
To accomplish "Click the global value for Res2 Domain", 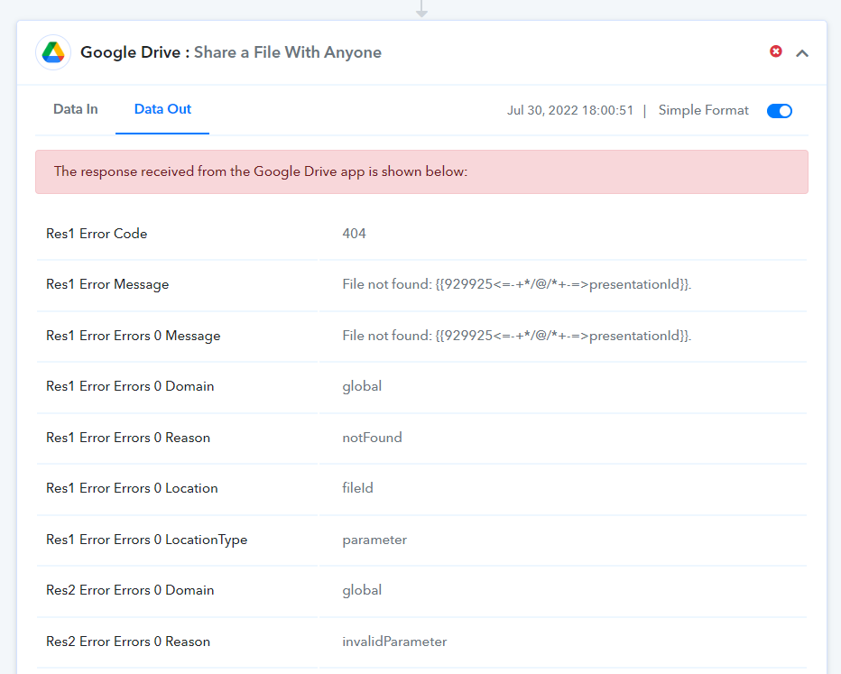I will point(362,590).
